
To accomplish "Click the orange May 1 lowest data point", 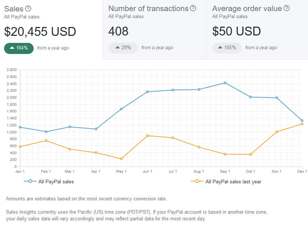I will pyautogui.click(x=121, y=159).
